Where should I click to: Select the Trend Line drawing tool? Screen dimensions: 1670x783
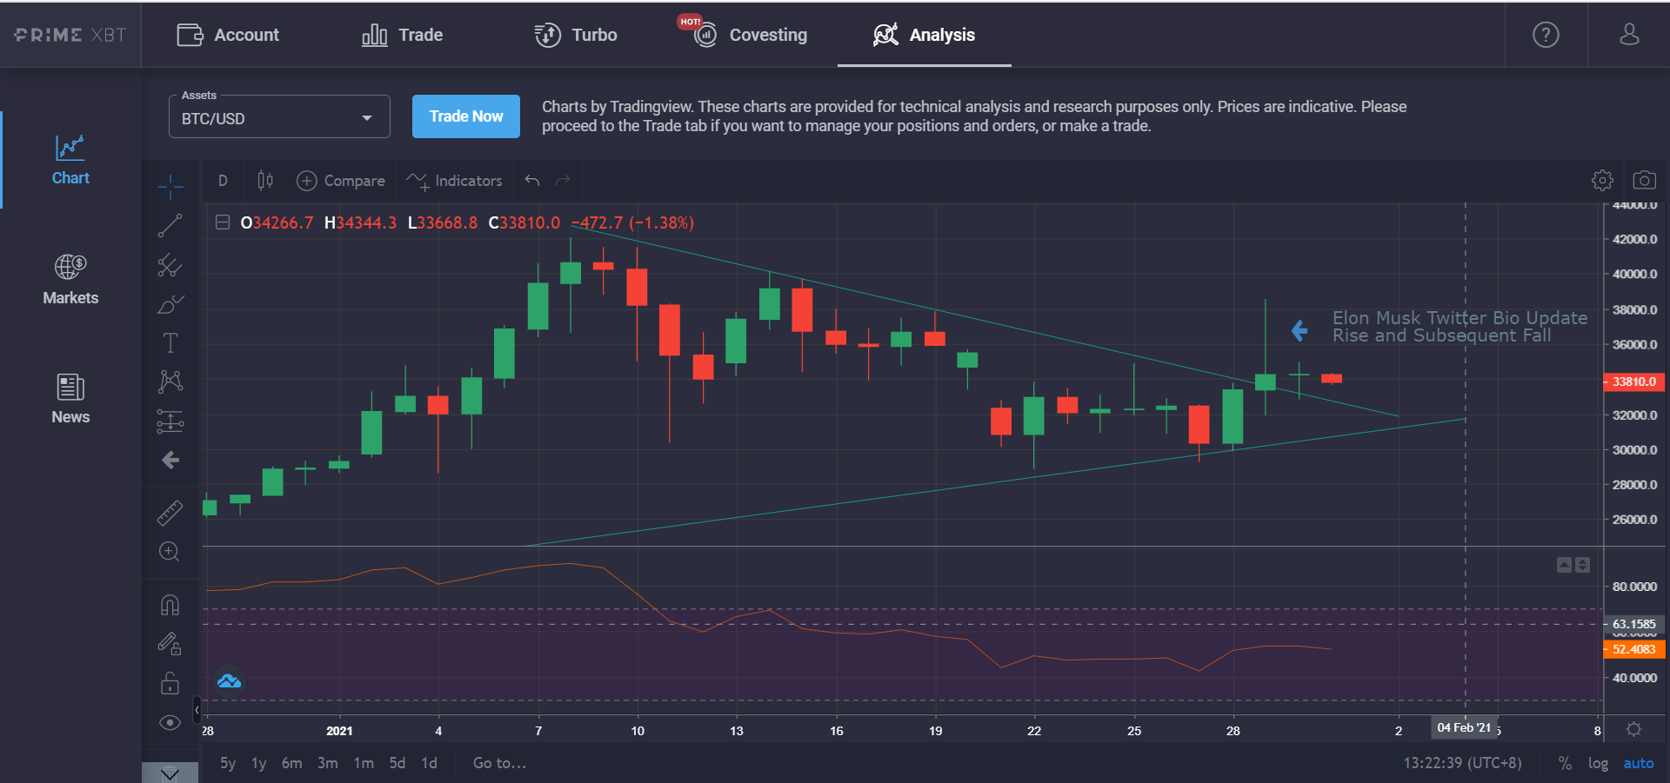[170, 226]
